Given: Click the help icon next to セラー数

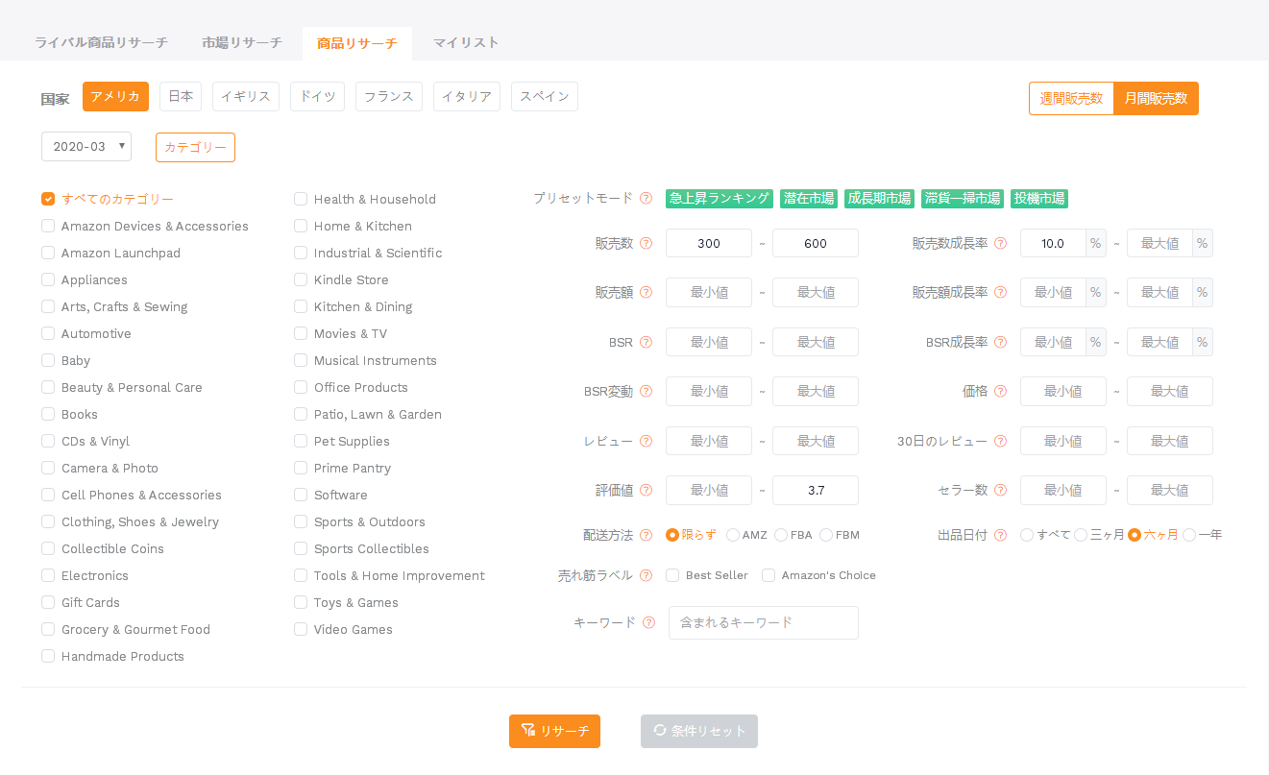Looking at the screenshot, I should pos(1000,491).
